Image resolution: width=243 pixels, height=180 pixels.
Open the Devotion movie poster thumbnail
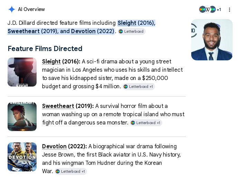tap(22, 157)
